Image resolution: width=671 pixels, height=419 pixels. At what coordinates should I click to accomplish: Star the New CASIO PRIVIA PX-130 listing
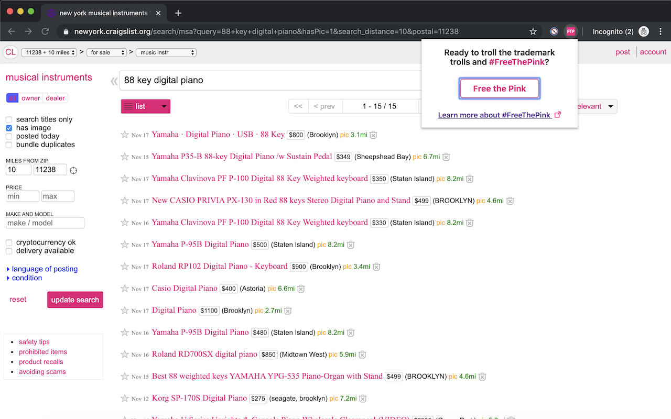[125, 201]
